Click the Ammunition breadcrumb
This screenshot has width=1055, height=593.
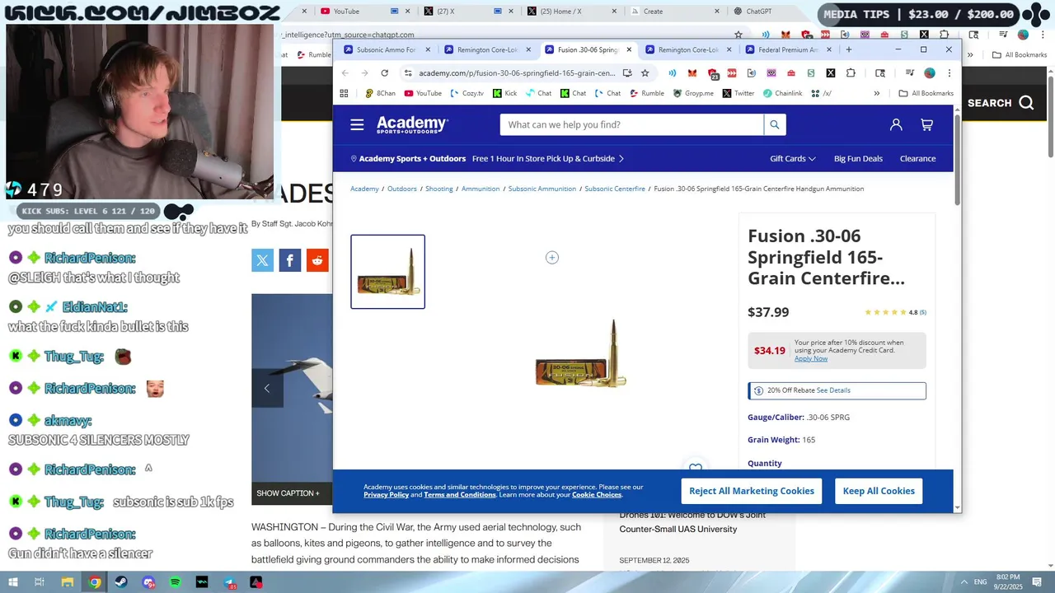481,189
